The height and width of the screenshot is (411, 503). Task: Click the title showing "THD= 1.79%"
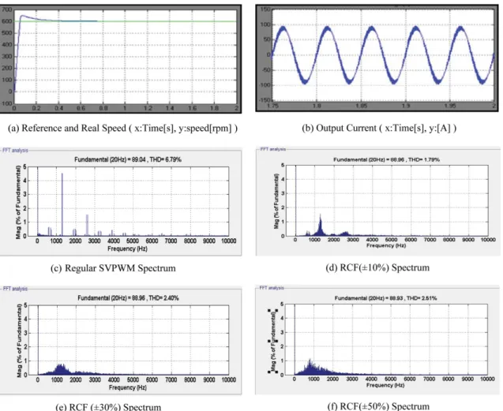(x=386, y=159)
